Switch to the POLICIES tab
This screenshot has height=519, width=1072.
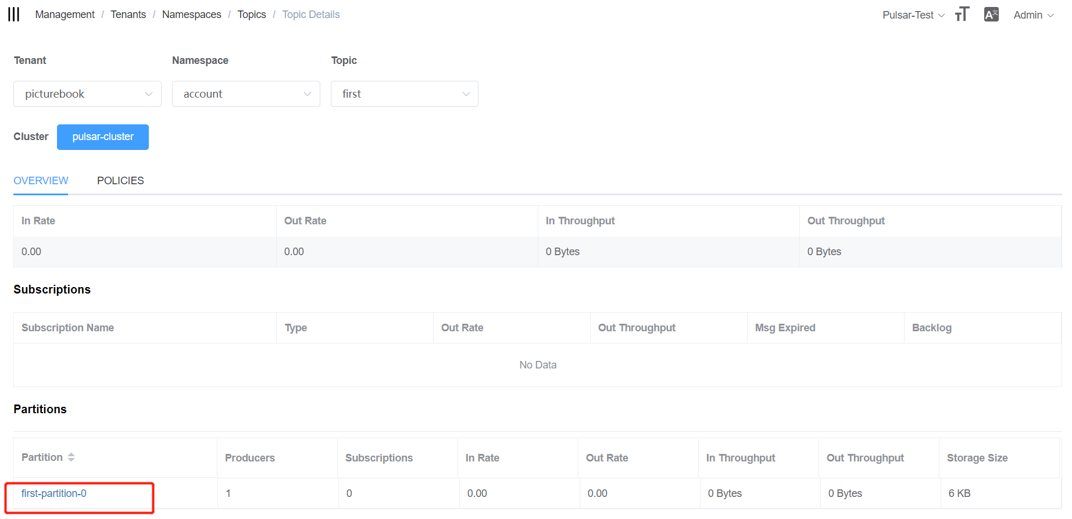click(120, 181)
